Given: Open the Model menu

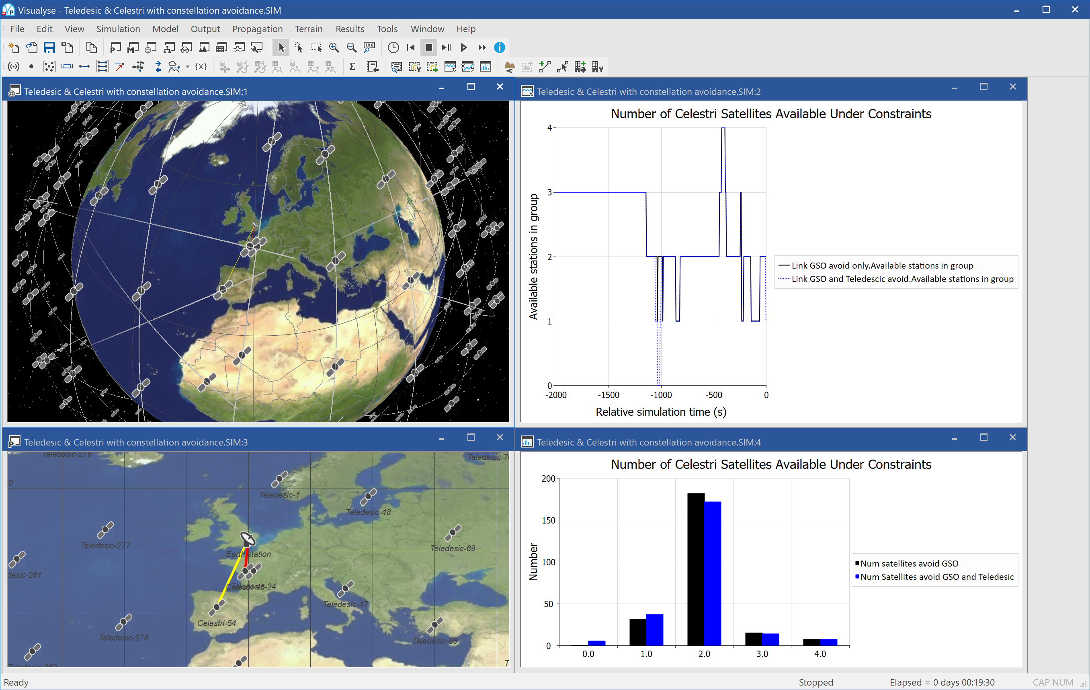Looking at the screenshot, I should [165, 29].
